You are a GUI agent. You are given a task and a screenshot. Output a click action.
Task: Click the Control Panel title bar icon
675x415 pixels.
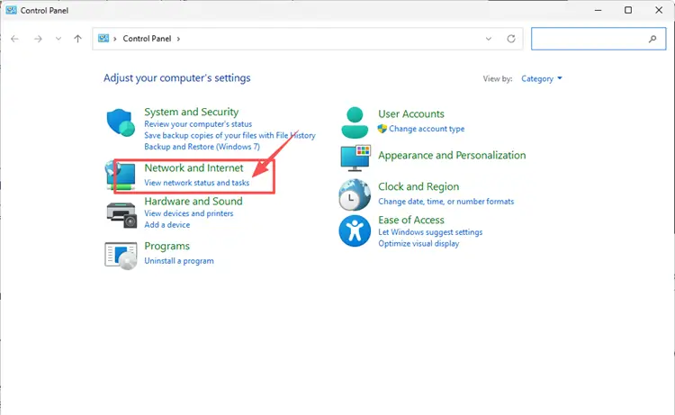tap(11, 10)
